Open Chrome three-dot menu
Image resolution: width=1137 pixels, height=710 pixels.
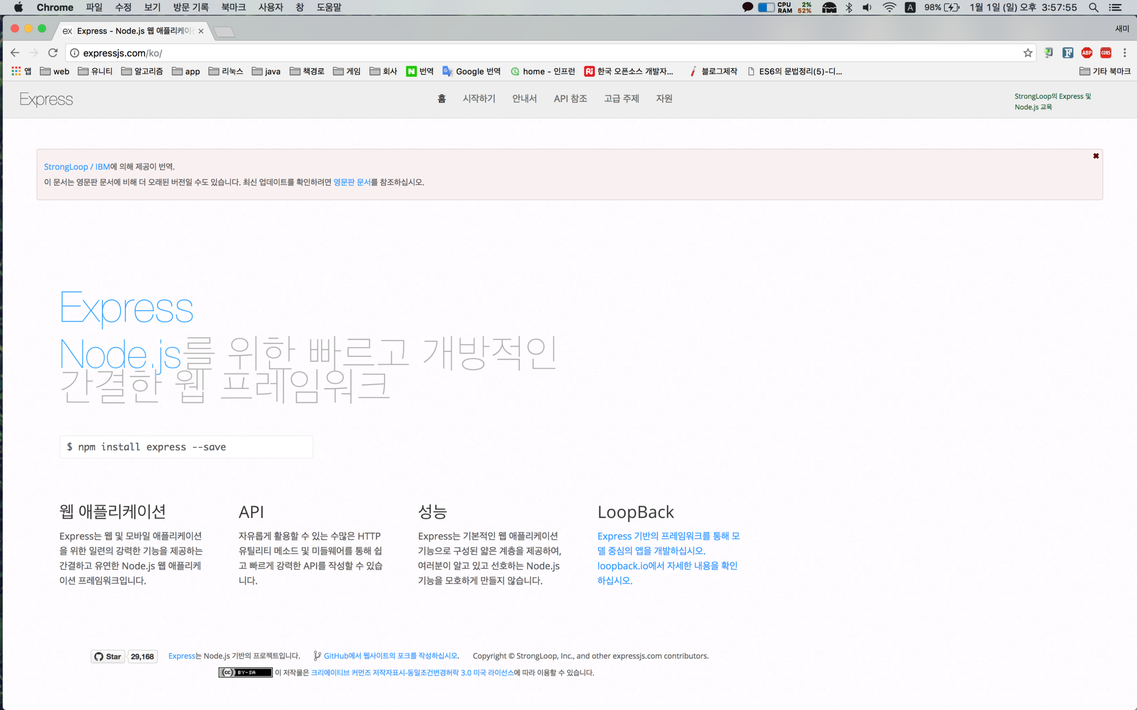point(1124,53)
